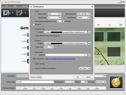The height and width of the screenshot is (95, 126).
Task: Click the Restore Defaults button
Action: 36,77
